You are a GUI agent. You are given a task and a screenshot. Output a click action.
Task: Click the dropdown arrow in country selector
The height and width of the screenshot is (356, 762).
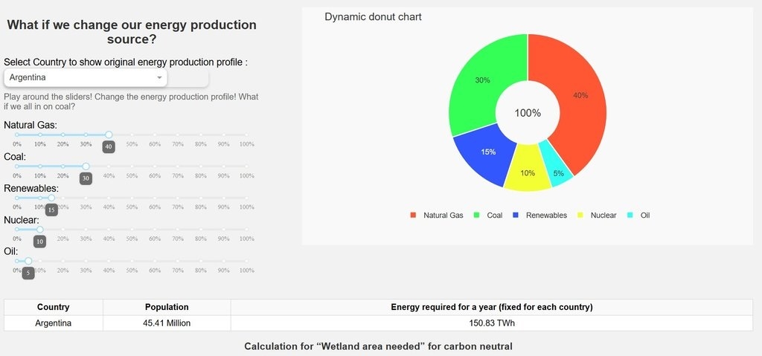point(159,77)
